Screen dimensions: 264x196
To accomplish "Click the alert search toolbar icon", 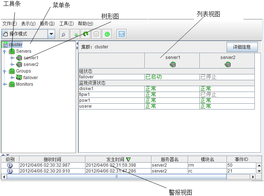I will [x=64, y=34].
